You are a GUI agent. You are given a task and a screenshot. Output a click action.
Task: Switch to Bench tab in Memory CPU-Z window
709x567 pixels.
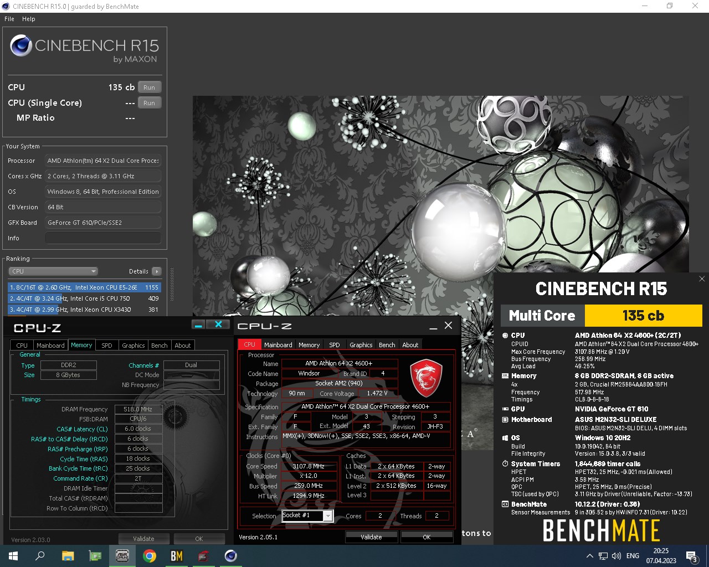point(160,346)
